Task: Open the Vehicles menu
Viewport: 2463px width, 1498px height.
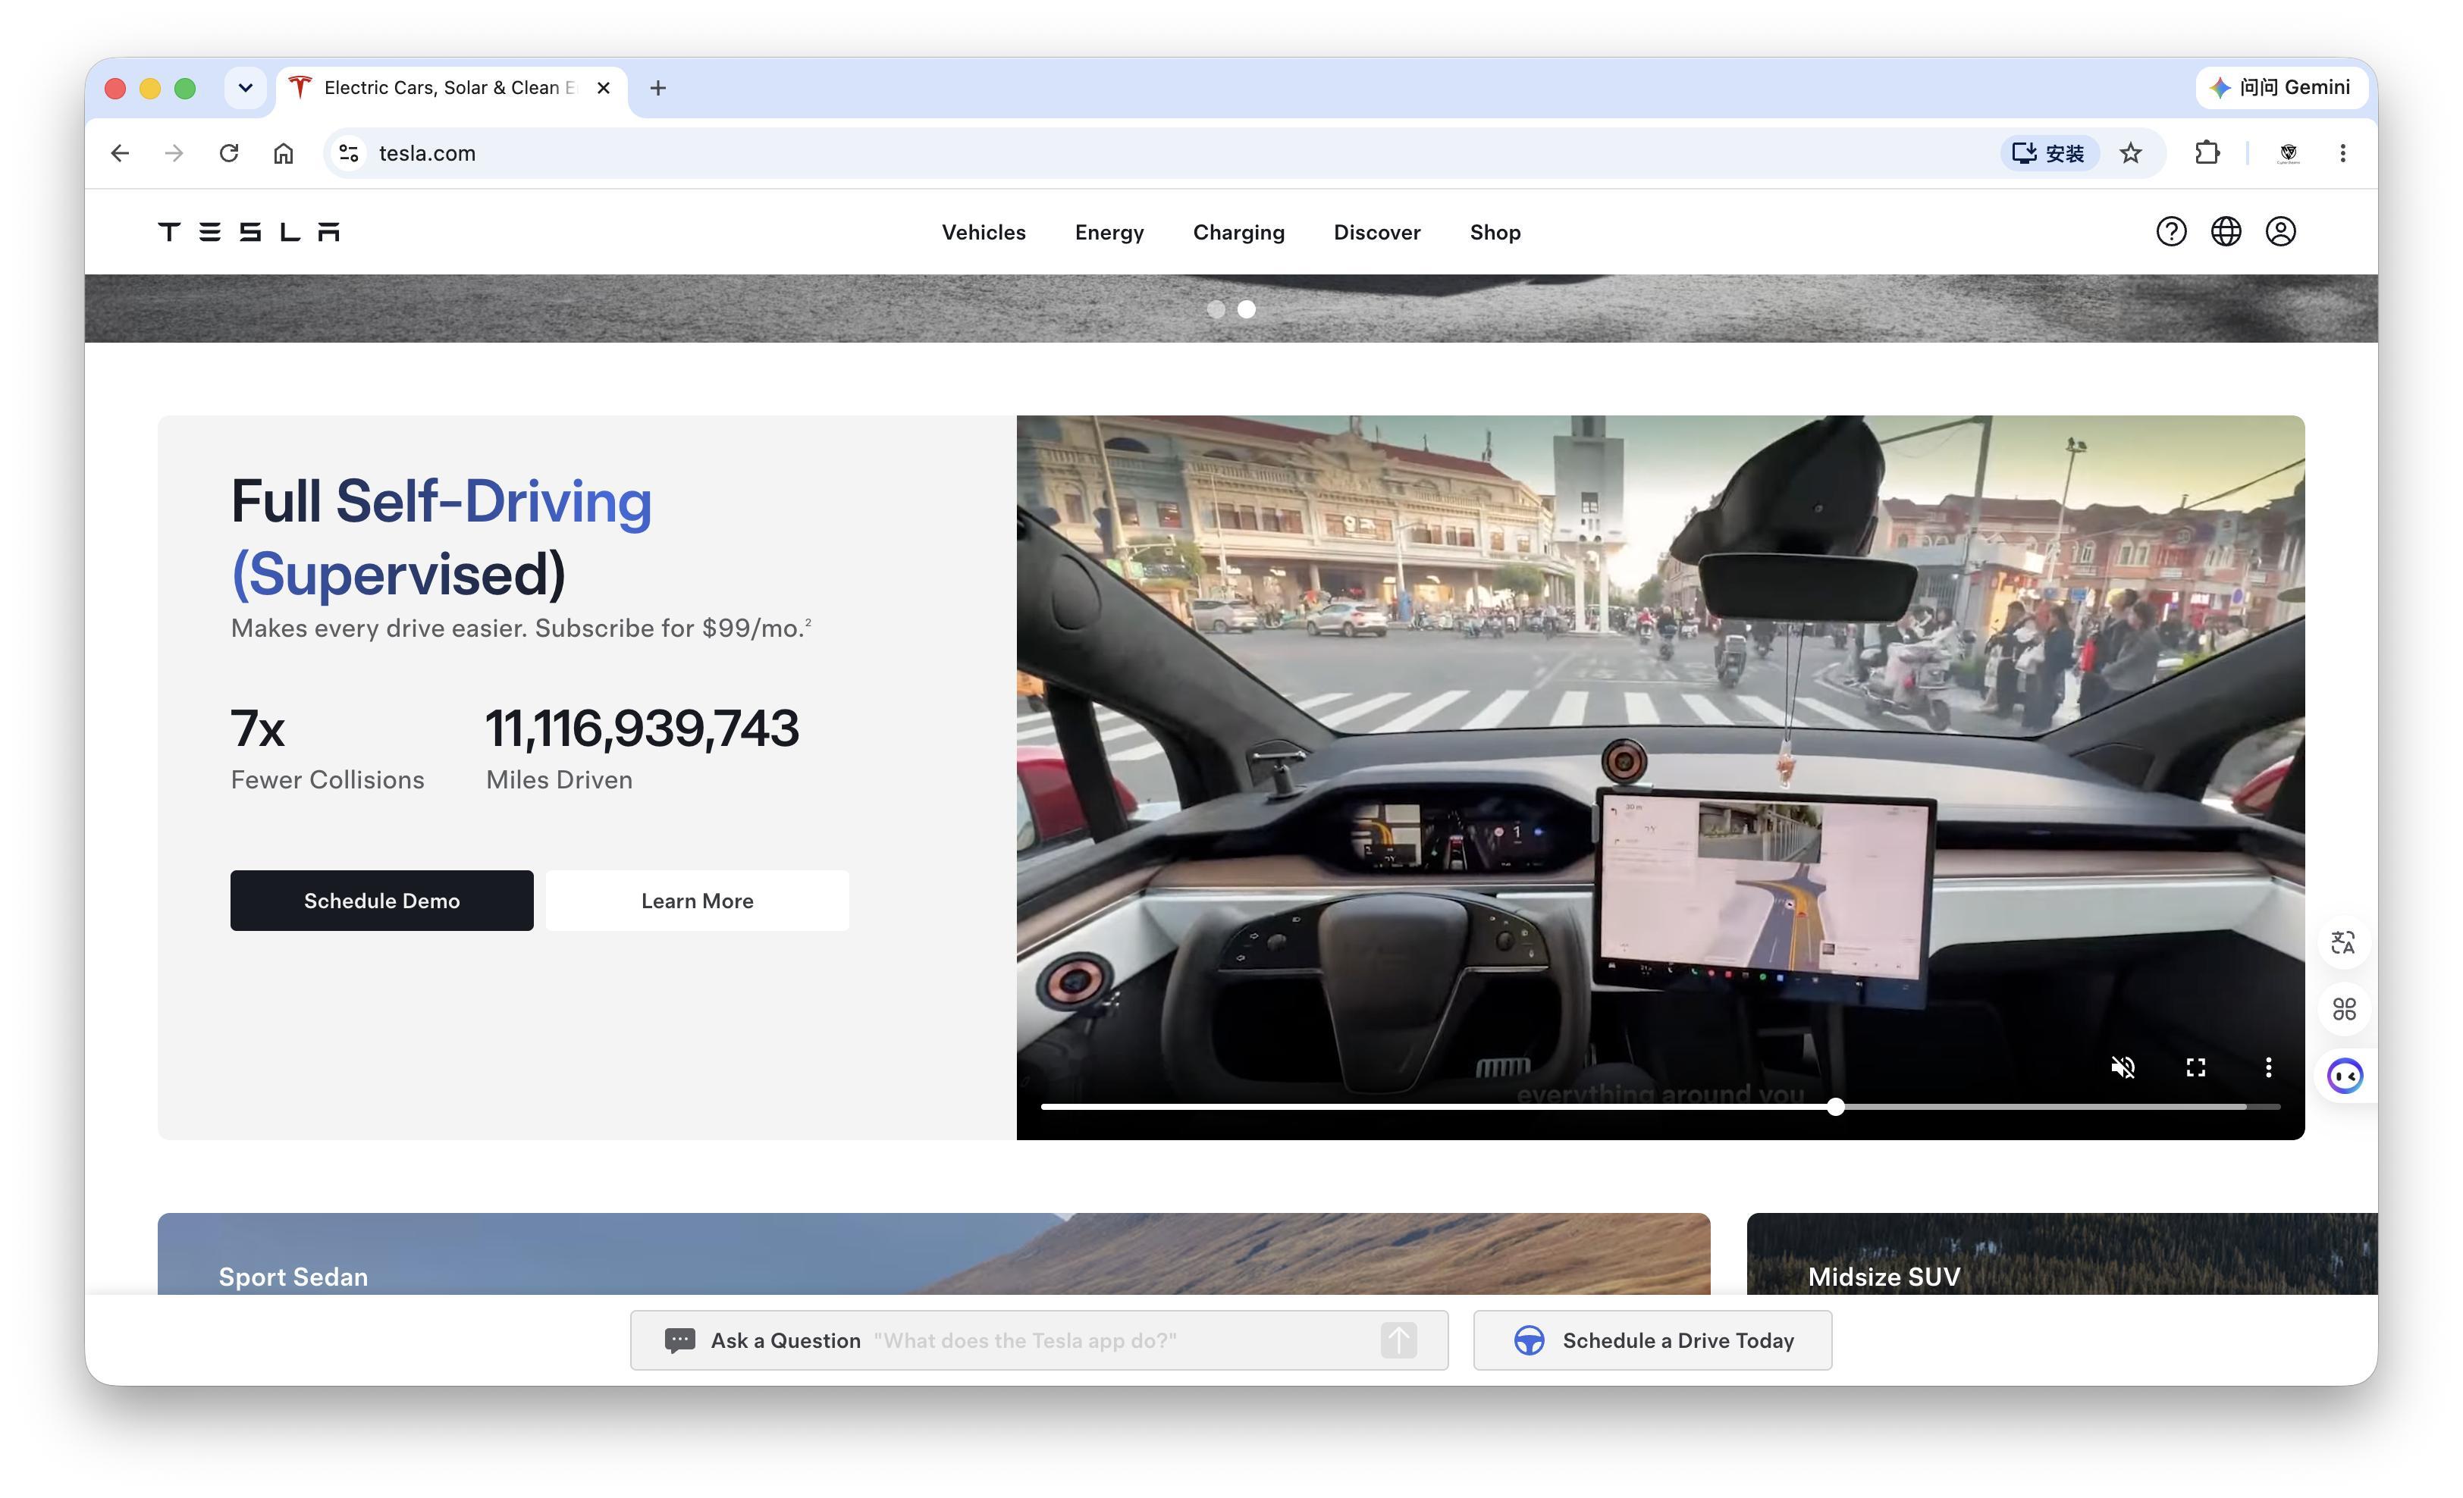Action: [984, 232]
